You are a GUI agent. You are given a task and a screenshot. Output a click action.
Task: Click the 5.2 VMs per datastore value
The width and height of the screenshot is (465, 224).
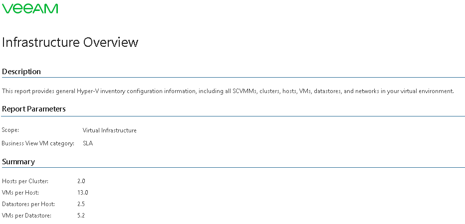[81, 216]
